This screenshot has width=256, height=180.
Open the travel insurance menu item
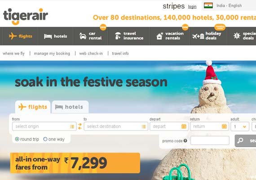click(x=129, y=36)
